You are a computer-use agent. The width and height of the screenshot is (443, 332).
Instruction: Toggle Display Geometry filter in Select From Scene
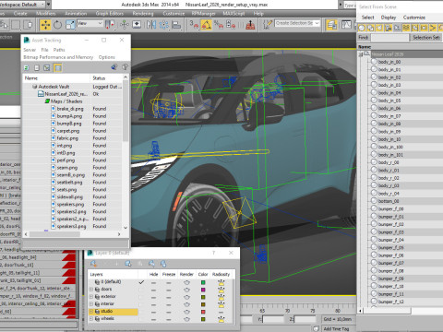coord(362,28)
